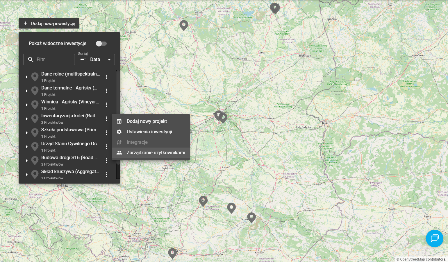Expand the Urząd Stanu Cywilnego investment
Viewport: 448px width, 262px height.
pos(27,147)
